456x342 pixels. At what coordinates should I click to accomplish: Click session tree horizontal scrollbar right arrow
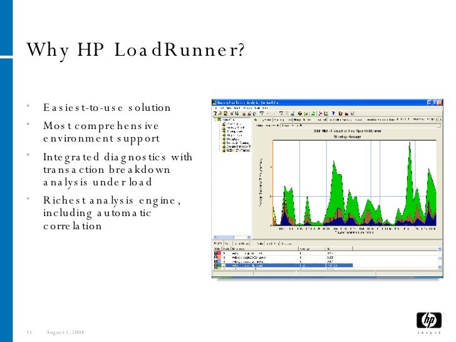(x=249, y=237)
